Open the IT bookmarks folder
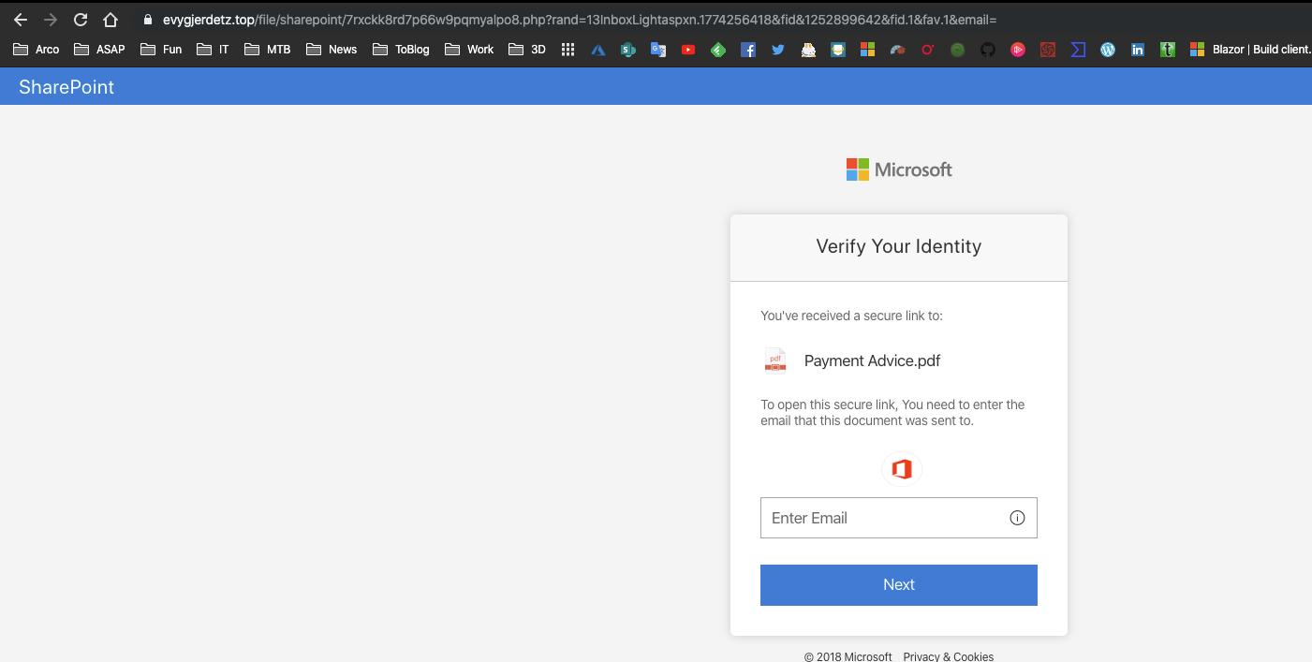The width and height of the screenshot is (1312, 662). pyautogui.click(x=214, y=50)
